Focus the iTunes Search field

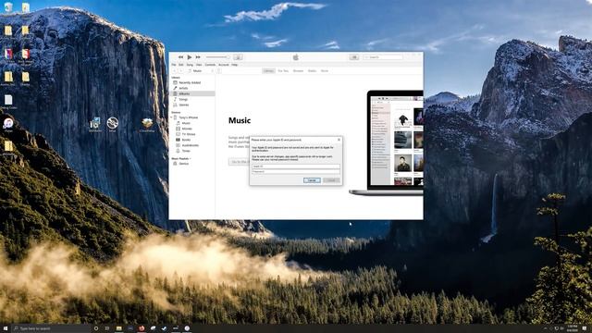click(383, 57)
